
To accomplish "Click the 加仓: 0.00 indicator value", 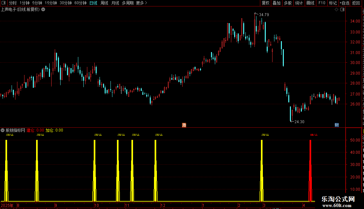I will [x=54, y=130].
